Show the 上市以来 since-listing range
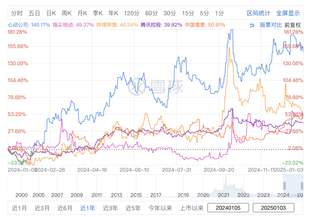 tap(191, 208)
